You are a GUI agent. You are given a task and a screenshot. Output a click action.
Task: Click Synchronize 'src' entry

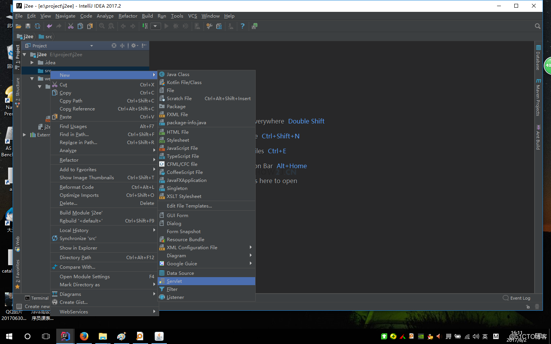104,238
